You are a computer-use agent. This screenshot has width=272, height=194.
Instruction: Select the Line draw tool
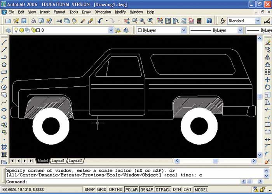tap(4, 42)
